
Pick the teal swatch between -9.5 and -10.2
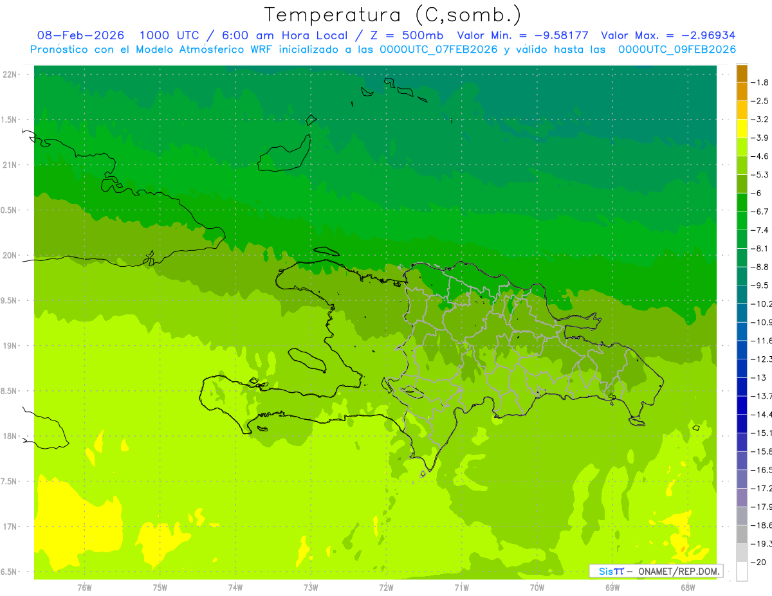coord(742,294)
